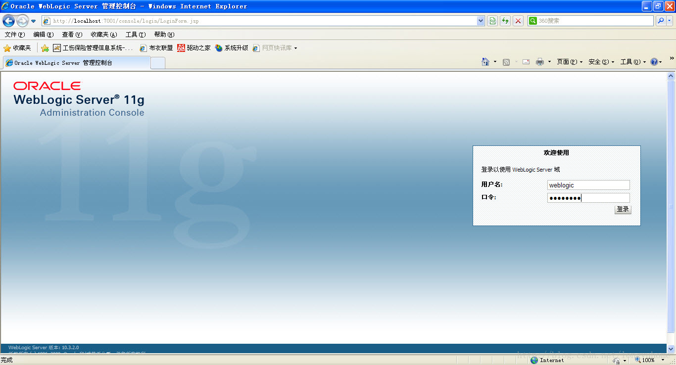Open the 收藏夹 favorites star button
The width and height of the screenshot is (676, 365).
tap(17, 48)
